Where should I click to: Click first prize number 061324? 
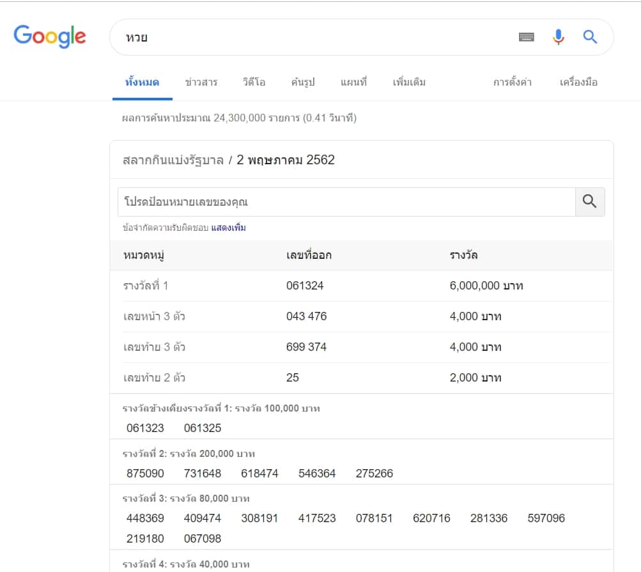(x=305, y=286)
